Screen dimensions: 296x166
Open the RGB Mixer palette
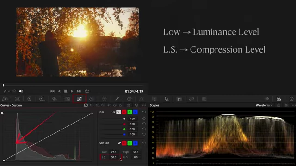click(x=55, y=99)
